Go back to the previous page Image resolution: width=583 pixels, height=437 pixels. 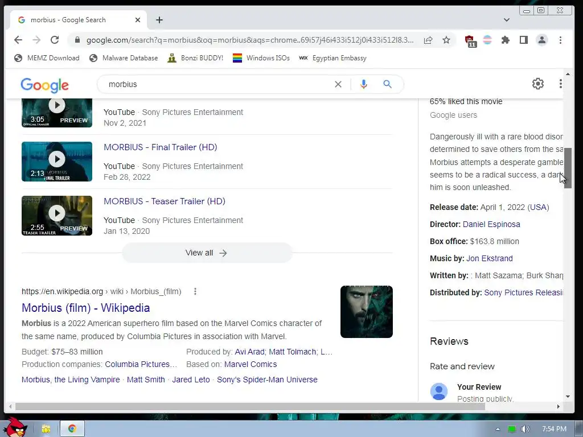[x=18, y=40]
